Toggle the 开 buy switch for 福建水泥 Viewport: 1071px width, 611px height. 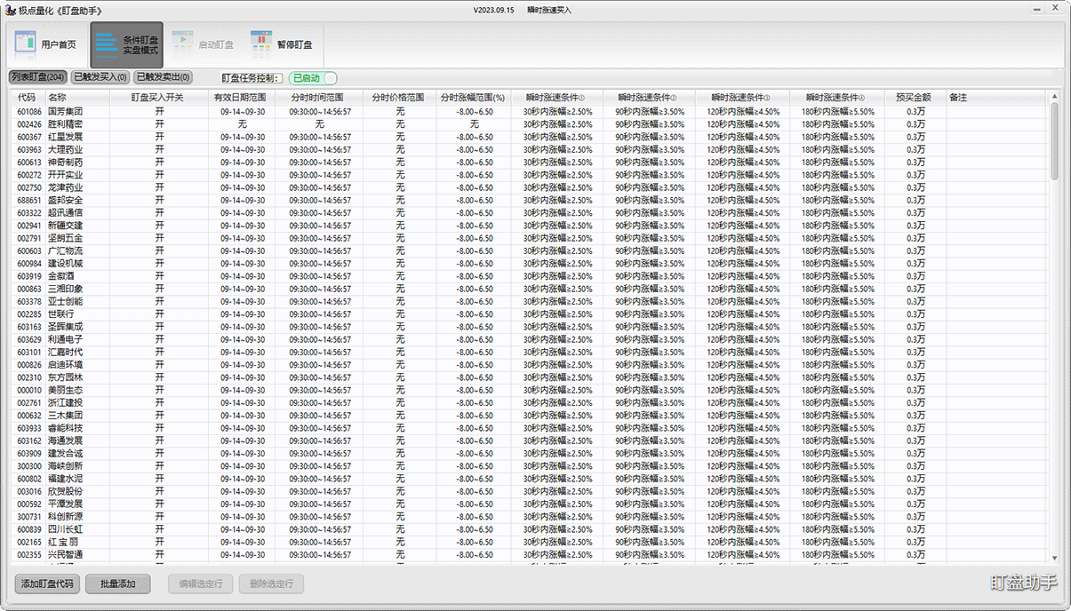point(159,479)
